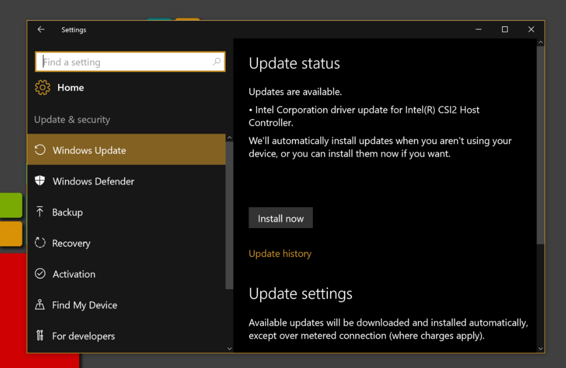Click sidebar scrollbar up arrow
The width and height of the screenshot is (566, 368).
pos(229,138)
